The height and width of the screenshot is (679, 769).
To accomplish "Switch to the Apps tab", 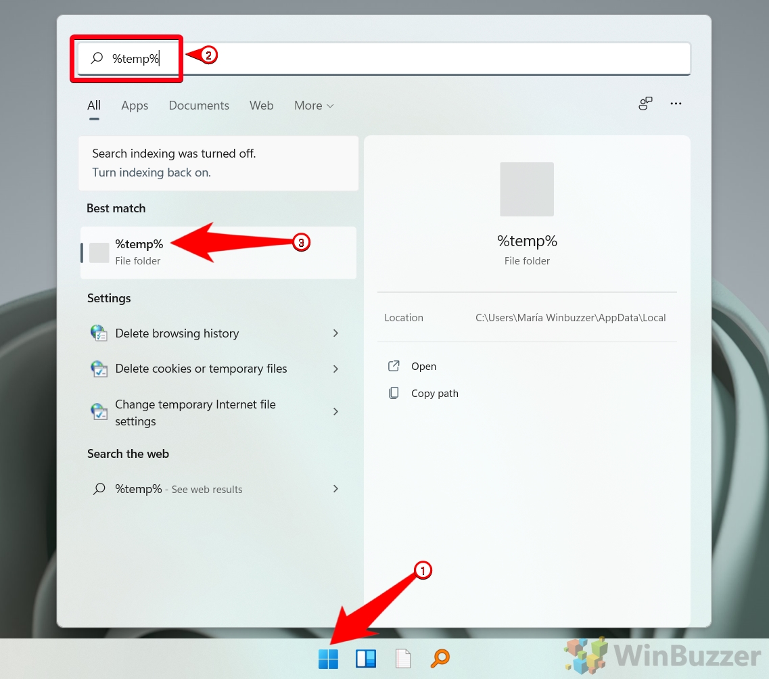I will (x=135, y=106).
